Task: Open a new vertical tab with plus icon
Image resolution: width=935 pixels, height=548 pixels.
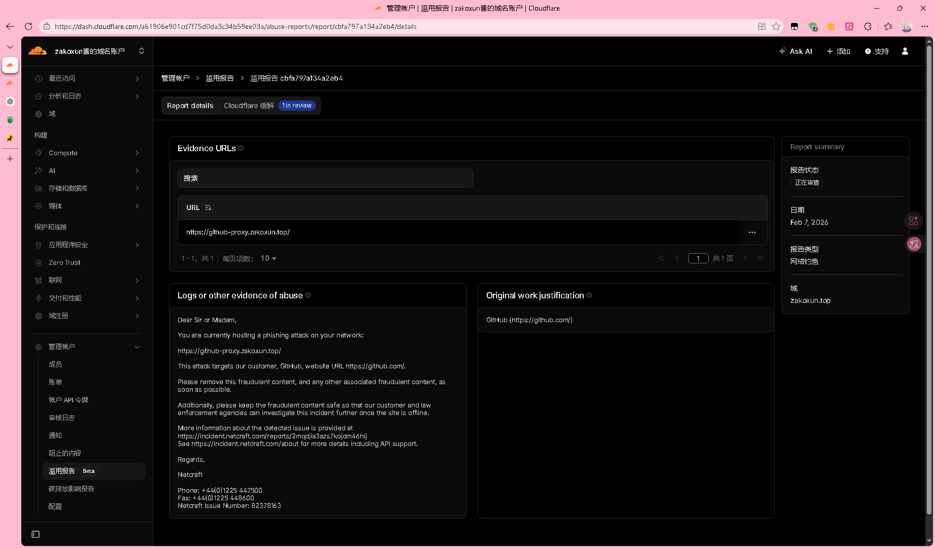Action: [x=10, y=159]
